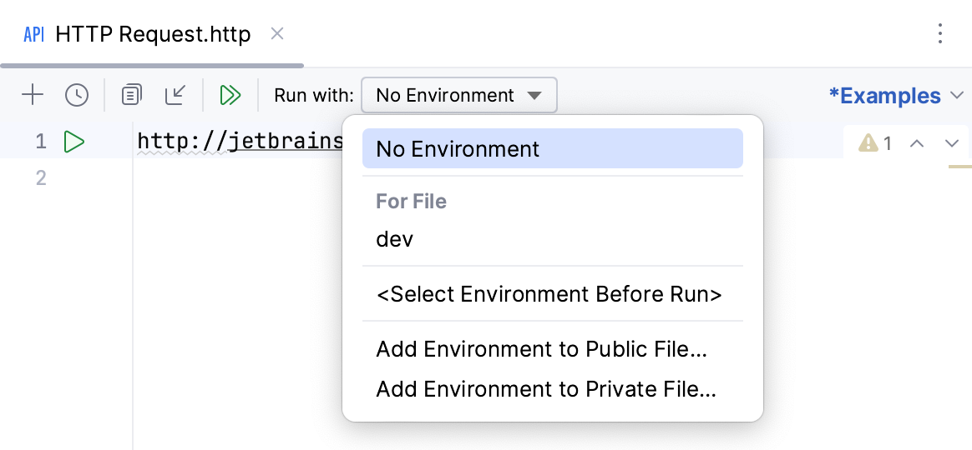This screenshot has height=450, width=972.
Task: Run all requests in file
Action: click(230, 95)
